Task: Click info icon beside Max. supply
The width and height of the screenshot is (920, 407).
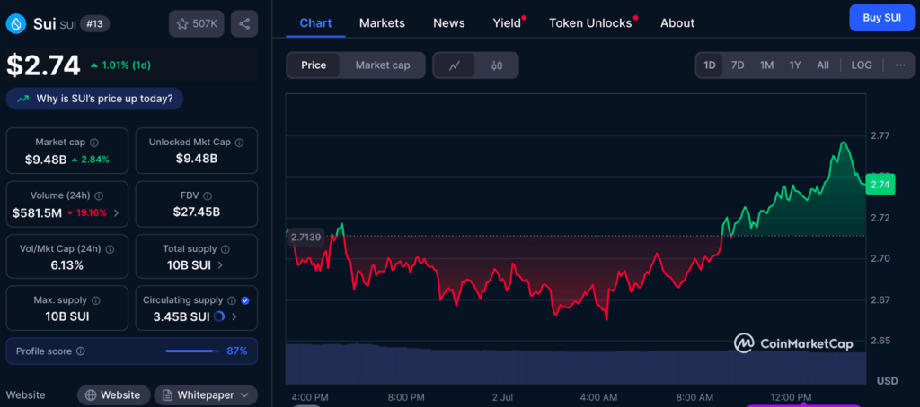Action: (95, 300)
